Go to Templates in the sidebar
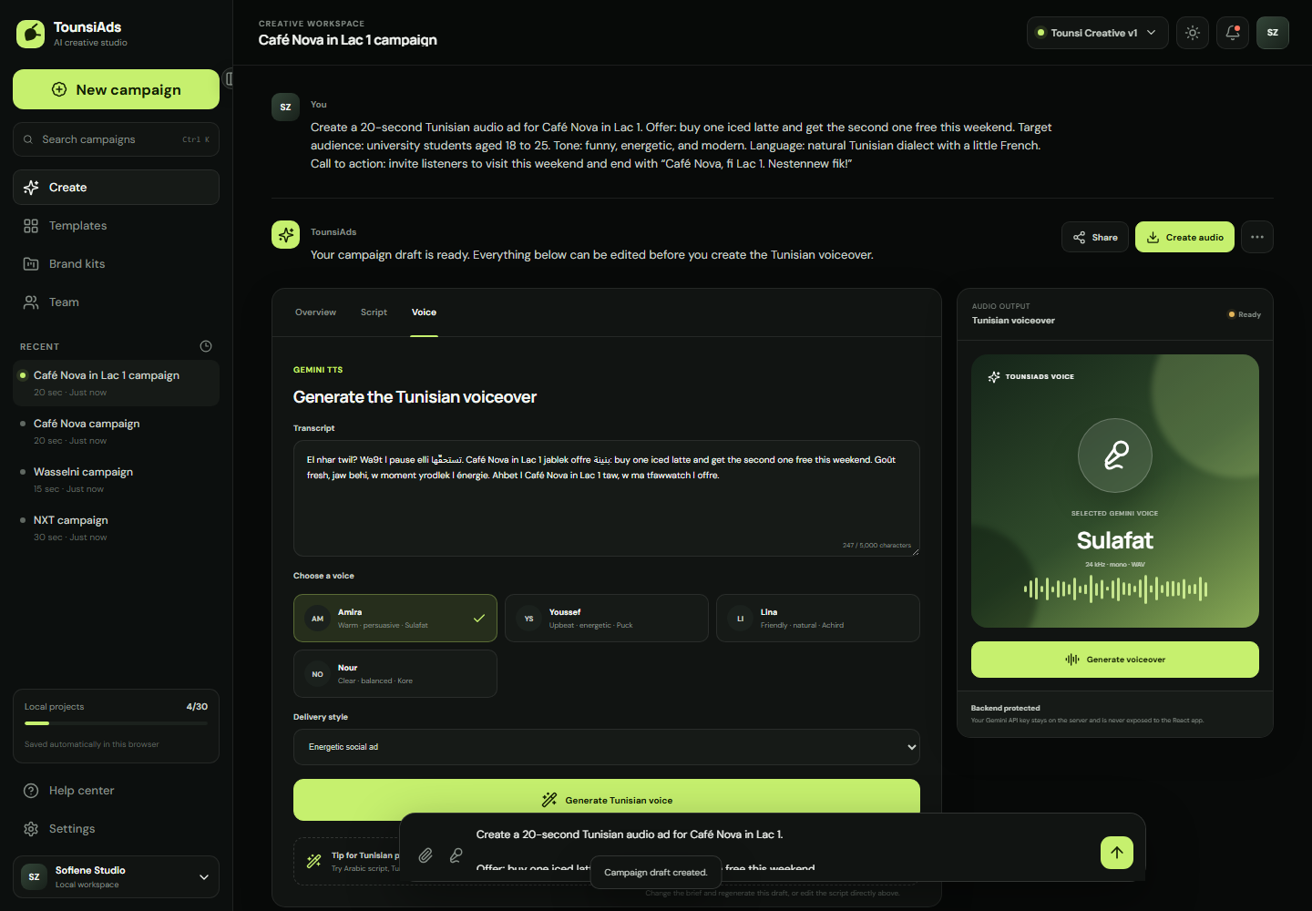The height and width of the screenshot is (911, 1312). [x=117, y=226]
